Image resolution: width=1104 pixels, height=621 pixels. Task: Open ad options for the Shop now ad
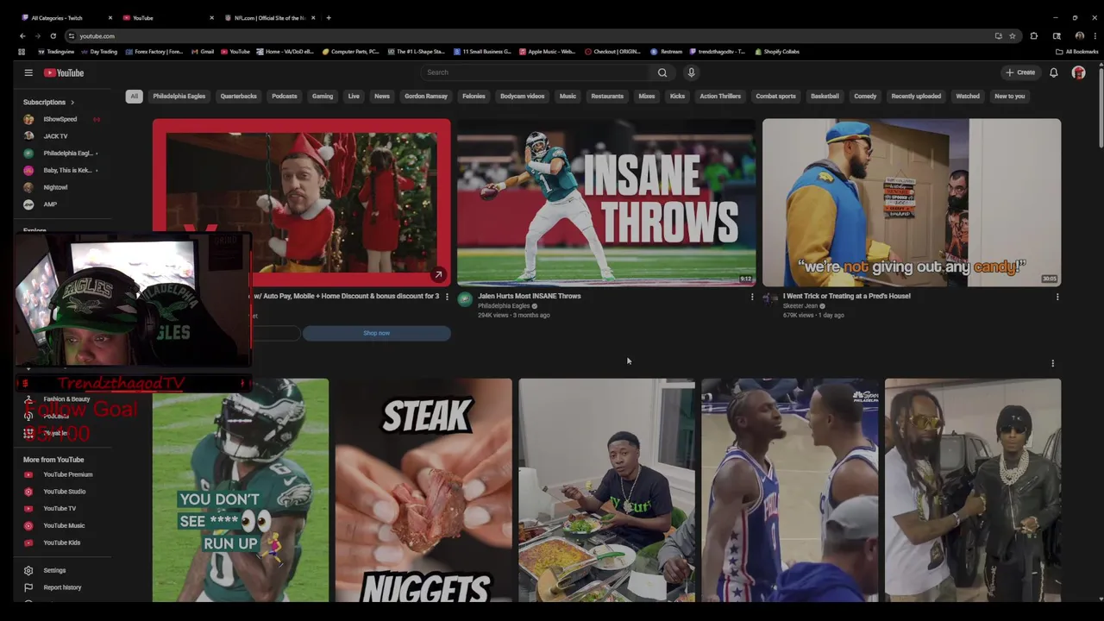point(447,297)
